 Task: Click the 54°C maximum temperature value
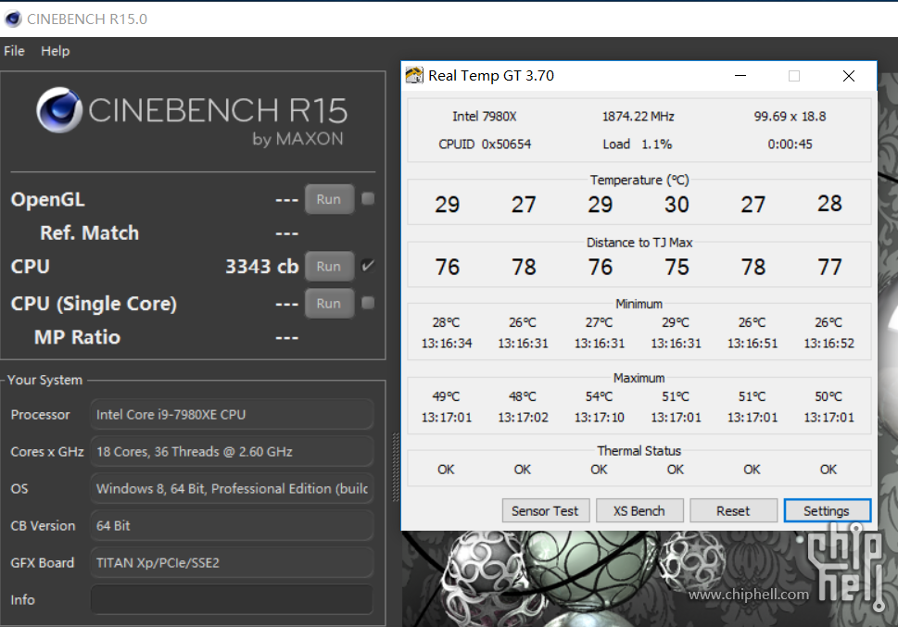(x=599, y=396)
